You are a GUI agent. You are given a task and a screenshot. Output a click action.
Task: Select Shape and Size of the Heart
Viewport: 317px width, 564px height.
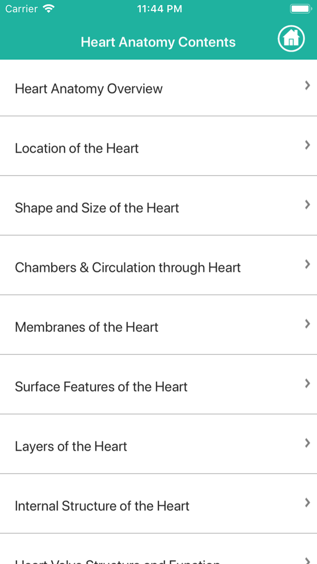tap(97, 208)
